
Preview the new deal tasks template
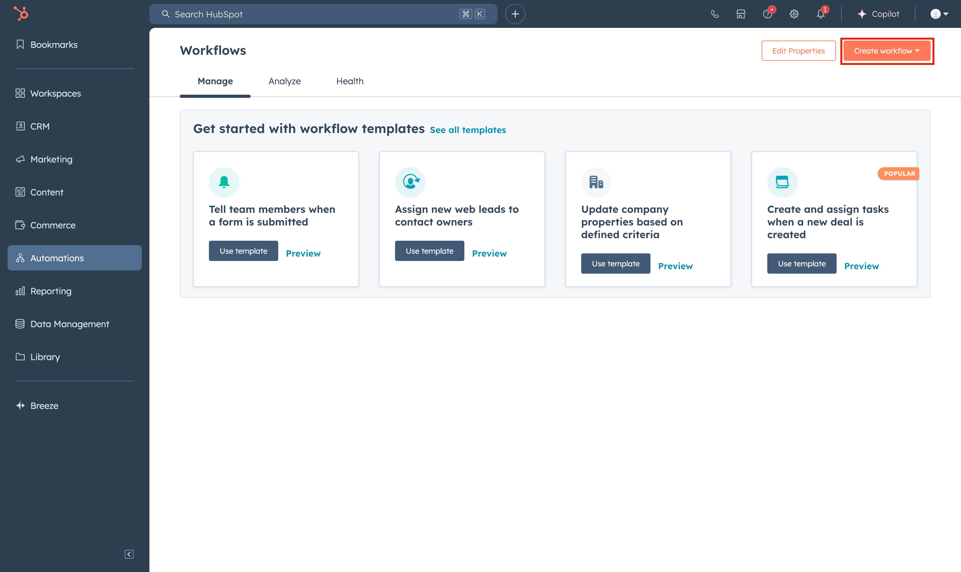[x=861, y=266]
